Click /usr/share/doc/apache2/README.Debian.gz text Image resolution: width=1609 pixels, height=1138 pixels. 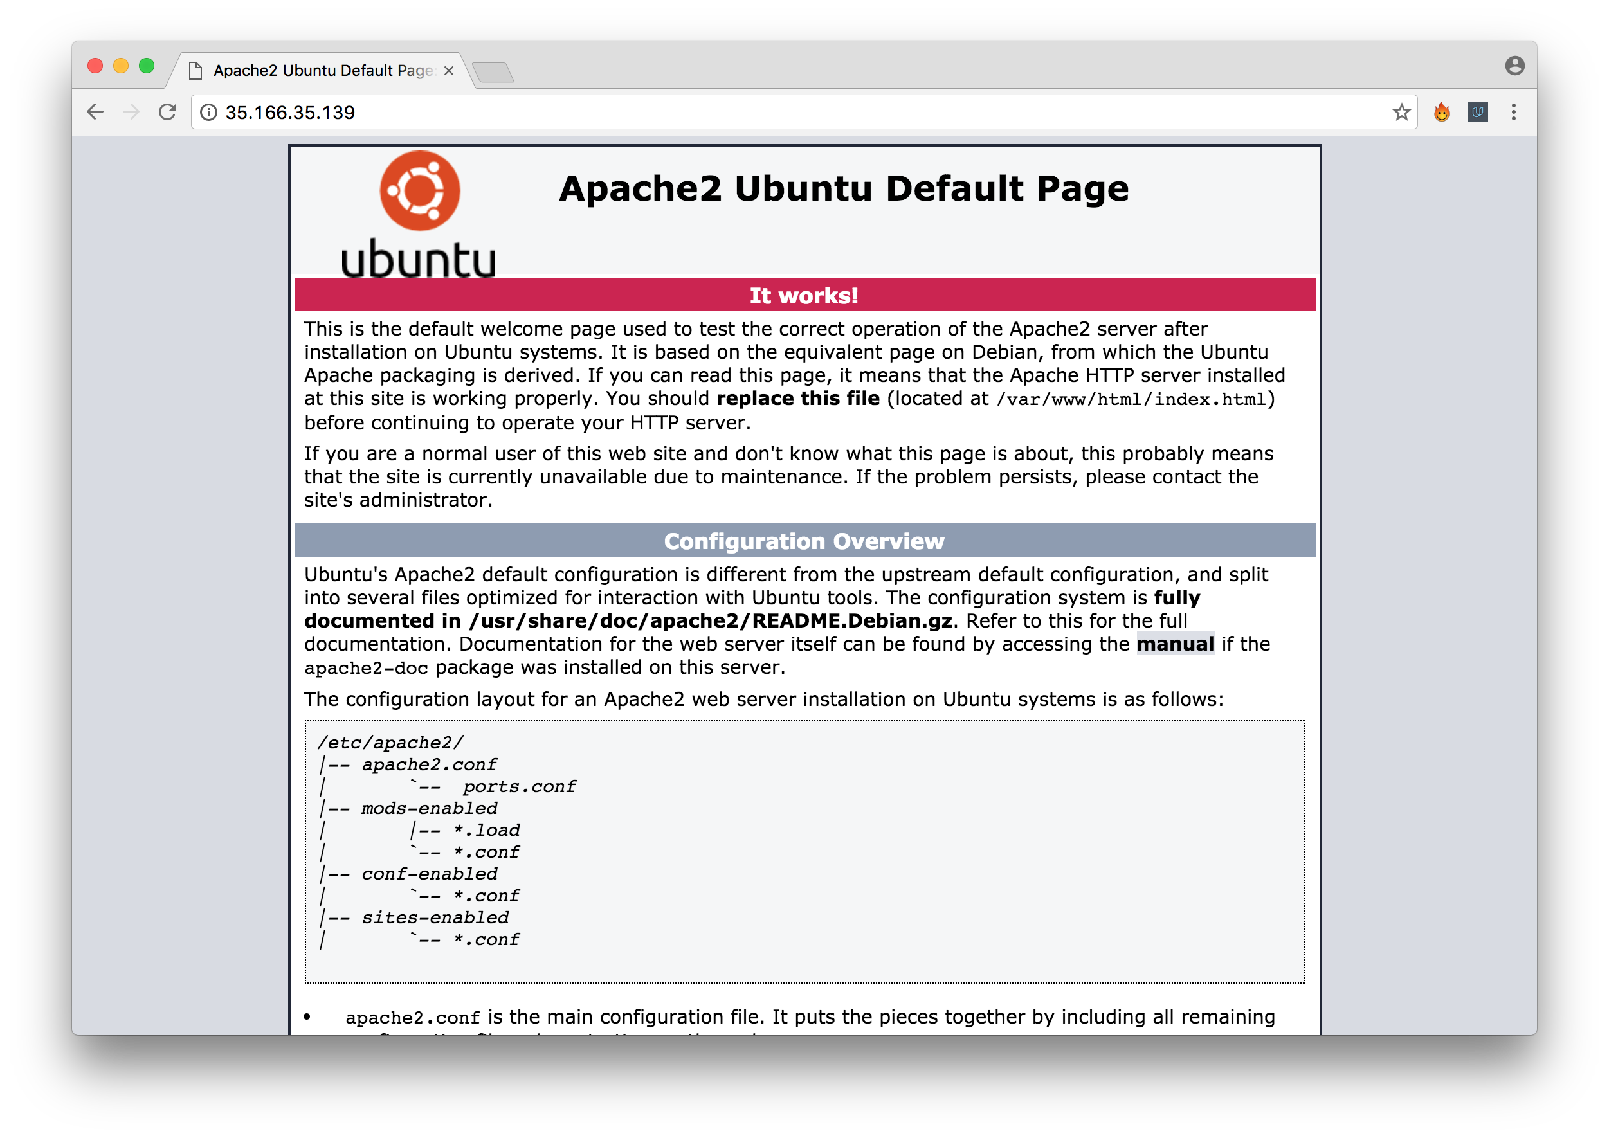pos(711,621)
